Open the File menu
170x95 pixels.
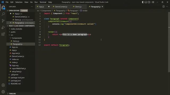coord(7,2)
